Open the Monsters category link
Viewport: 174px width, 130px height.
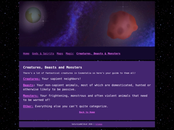31,96
